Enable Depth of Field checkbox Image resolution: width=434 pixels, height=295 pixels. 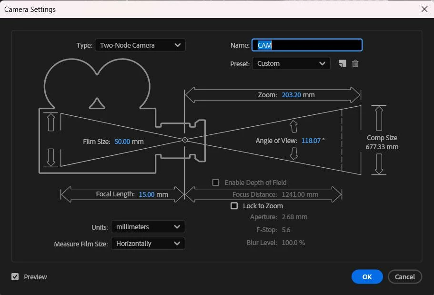216,183
